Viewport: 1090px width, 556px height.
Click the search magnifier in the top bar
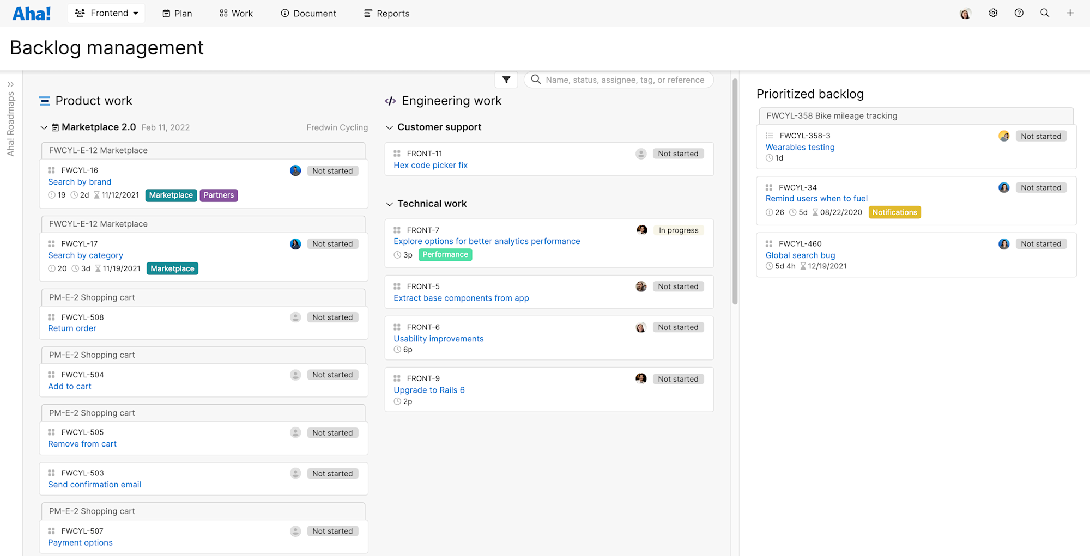1044,13
